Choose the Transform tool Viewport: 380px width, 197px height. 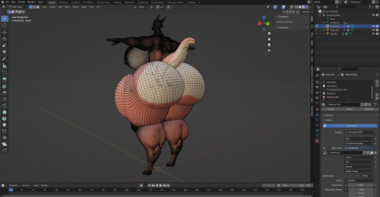click(4, 52)
